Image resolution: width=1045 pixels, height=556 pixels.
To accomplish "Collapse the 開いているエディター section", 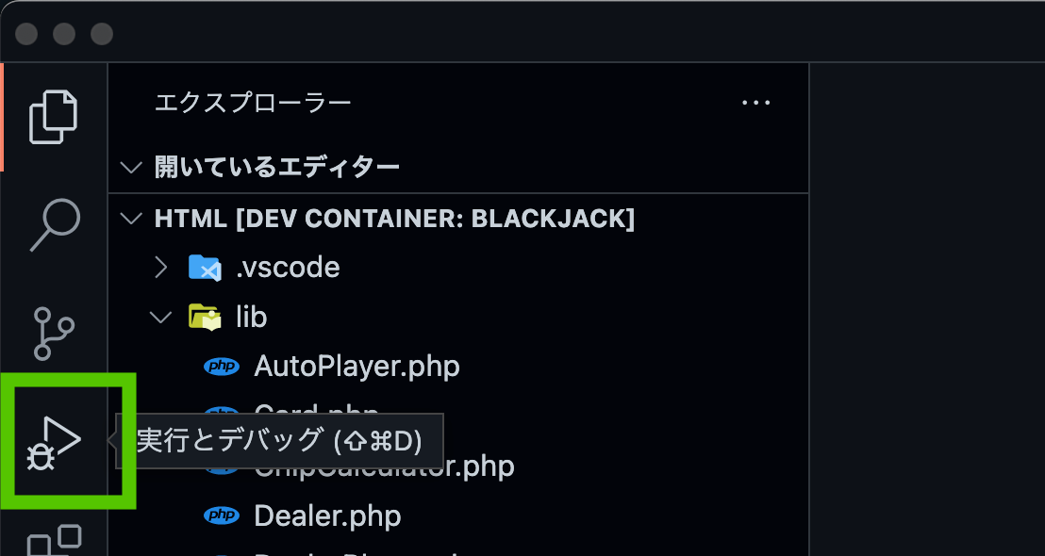I will 131,167.
